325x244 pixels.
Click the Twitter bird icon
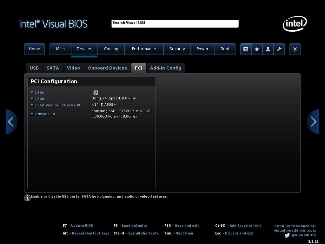click(287, 235)
